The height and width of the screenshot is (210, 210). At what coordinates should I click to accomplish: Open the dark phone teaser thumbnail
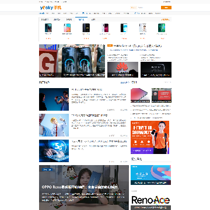point(156,69)
